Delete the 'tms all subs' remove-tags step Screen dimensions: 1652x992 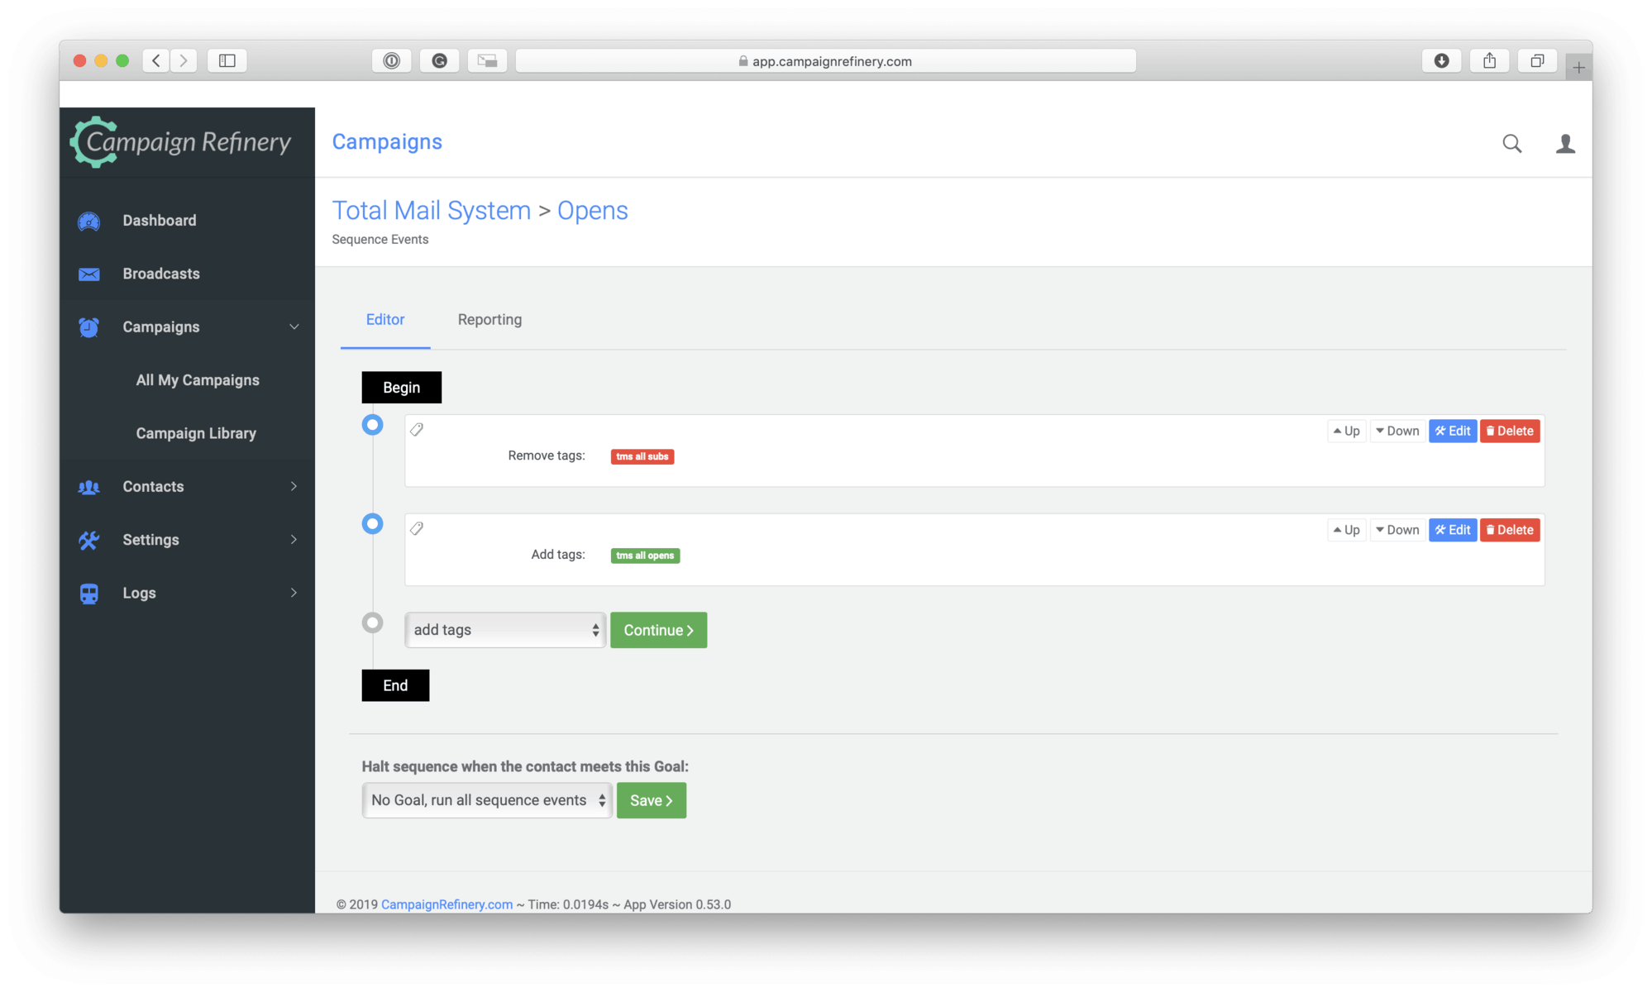1509,431
